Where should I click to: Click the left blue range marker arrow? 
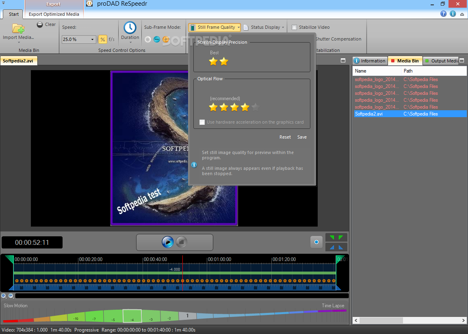[x=332, y=247]
